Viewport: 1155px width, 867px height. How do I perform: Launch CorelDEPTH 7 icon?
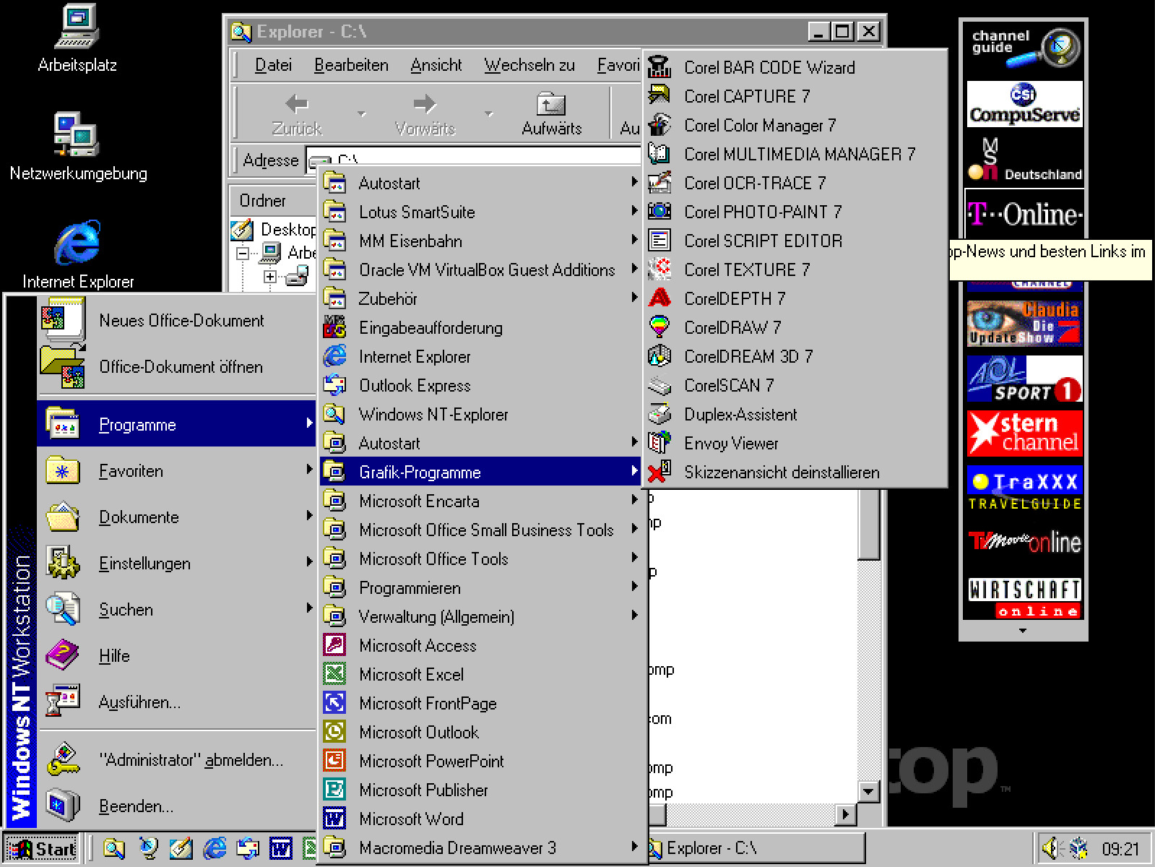click(x=659, y=298)
